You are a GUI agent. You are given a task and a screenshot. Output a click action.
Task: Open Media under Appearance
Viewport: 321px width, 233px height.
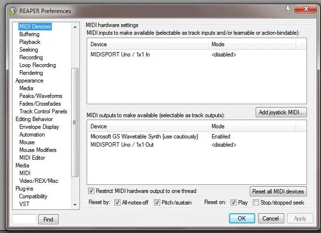click(26, 88)
